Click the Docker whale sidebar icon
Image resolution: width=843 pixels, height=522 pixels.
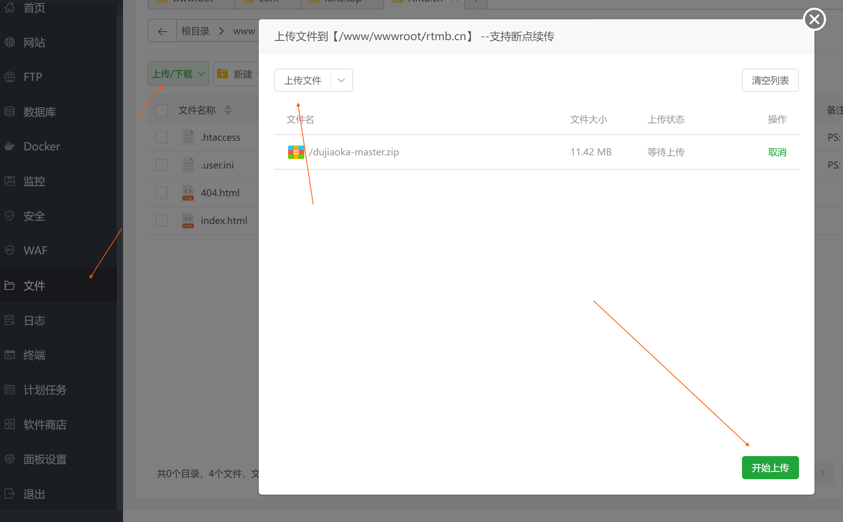click(x=10, y=146)
